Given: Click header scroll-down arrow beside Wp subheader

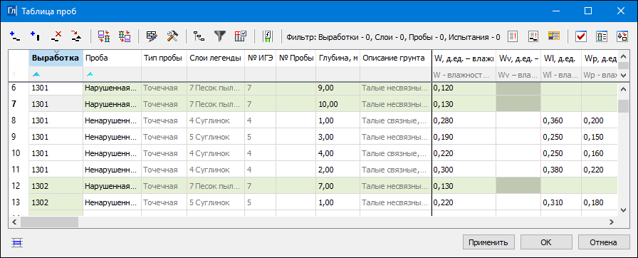Looking at the screenshot, I should 623,75.
